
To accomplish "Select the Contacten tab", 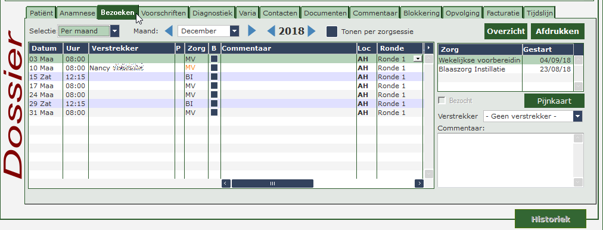I will (x=280, y=13).
